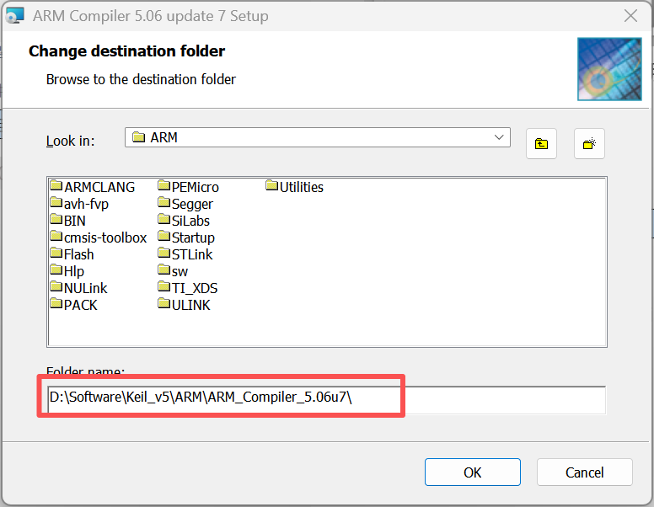
Task: Select the cmsis-toolbox folder
Action: pyautogui.click(x=99, y=237)
